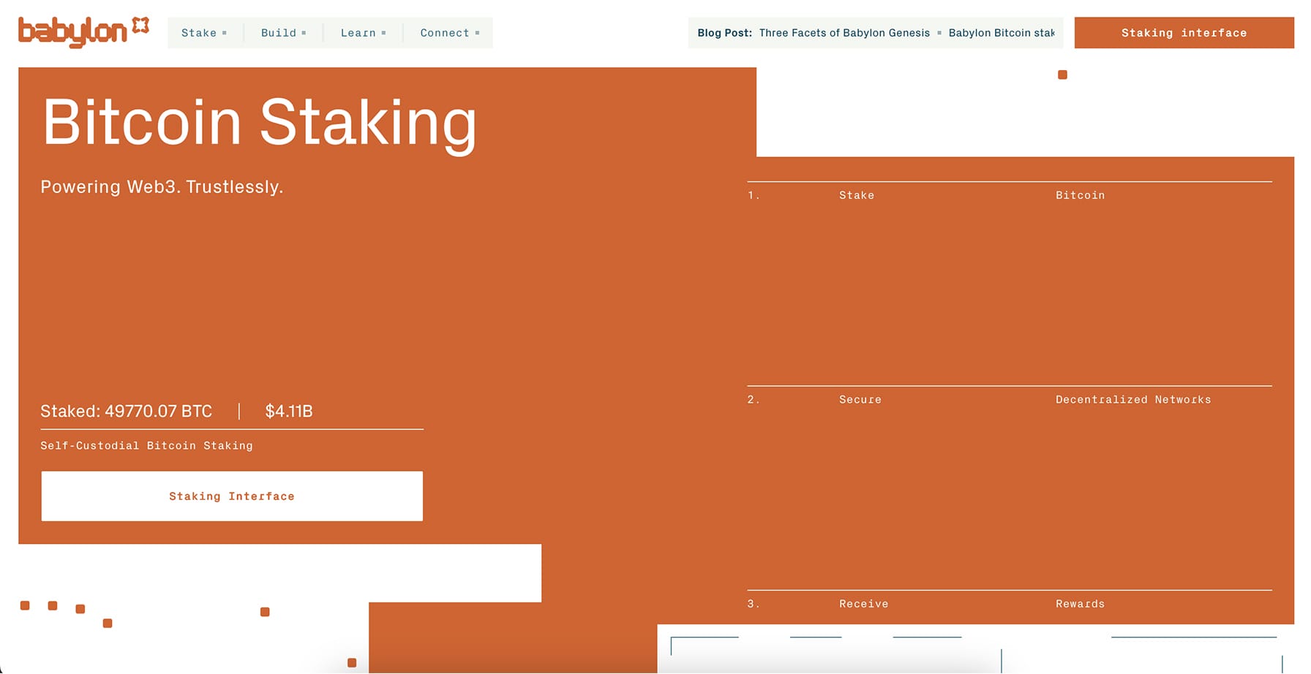
Task: Click Self-Custodial Bitcoin Staking text
Action: point(146,445)
